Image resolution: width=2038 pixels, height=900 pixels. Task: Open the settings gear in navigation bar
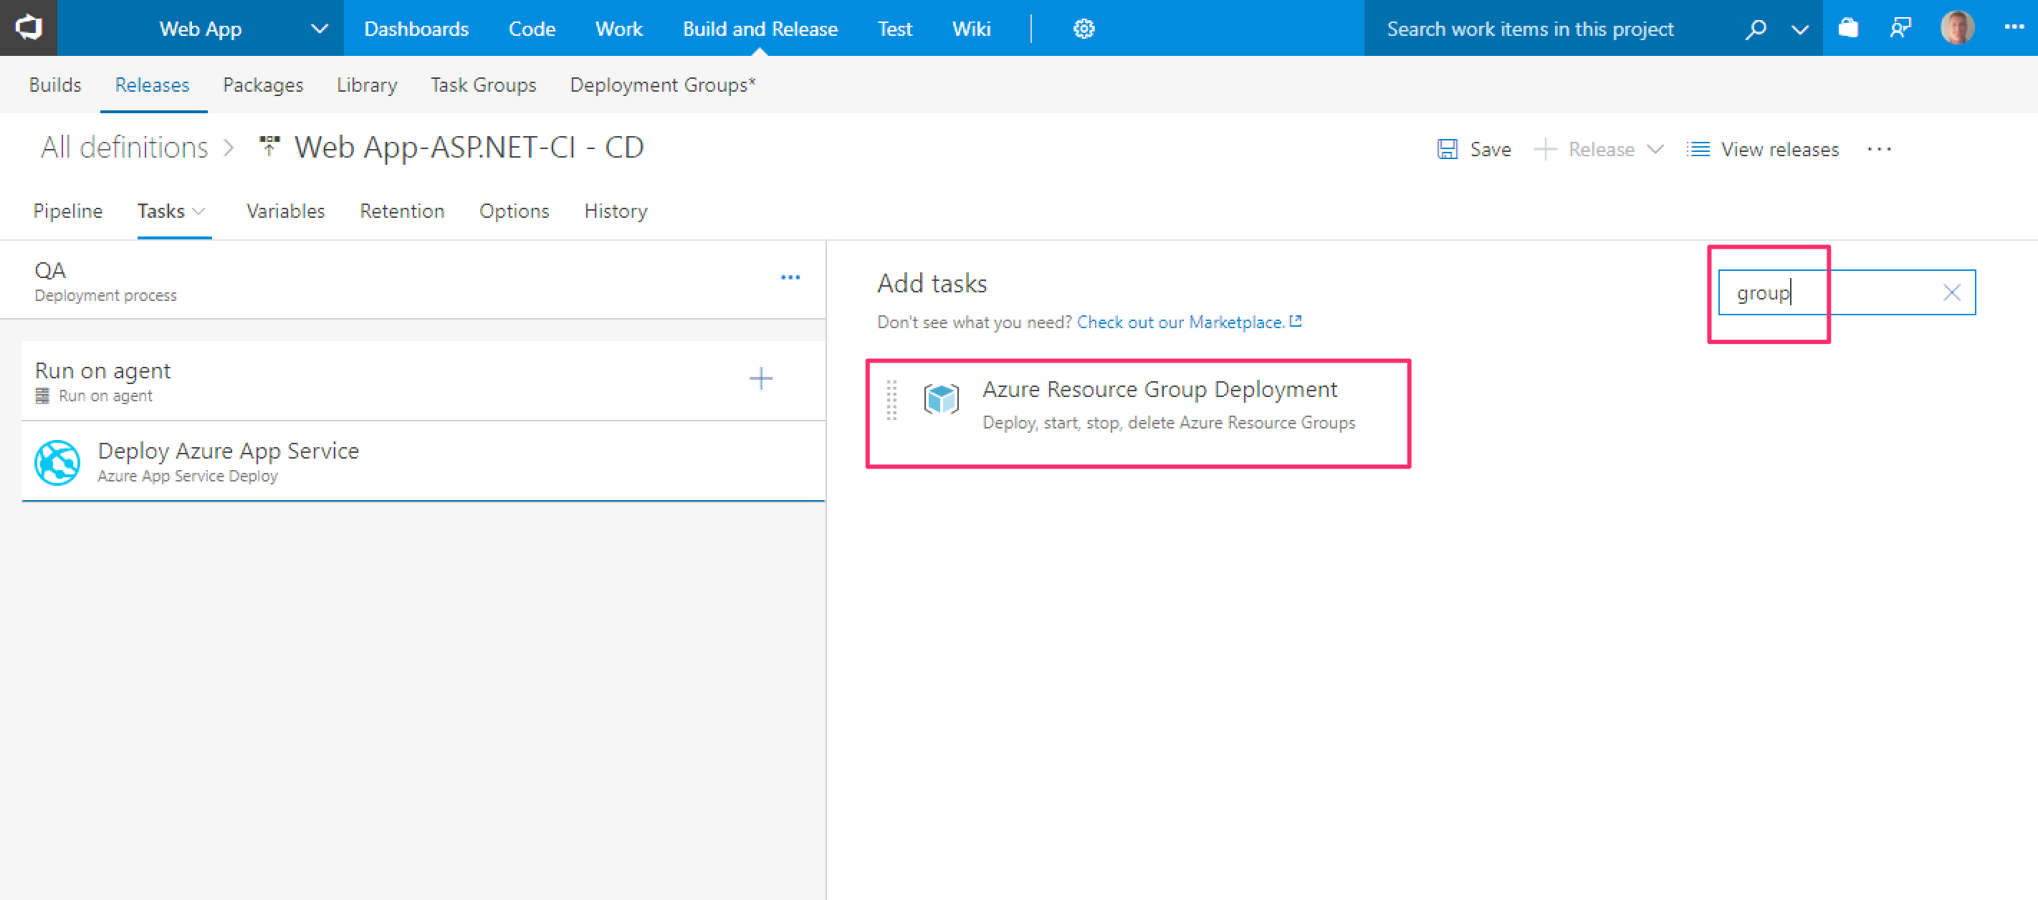point(1083,29)
